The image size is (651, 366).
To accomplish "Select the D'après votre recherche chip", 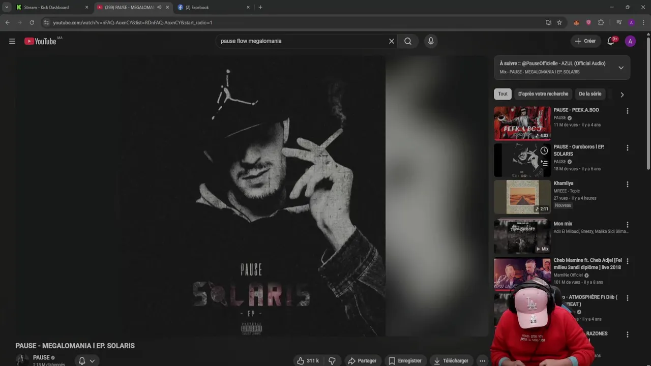I will [x=543, y=94].
